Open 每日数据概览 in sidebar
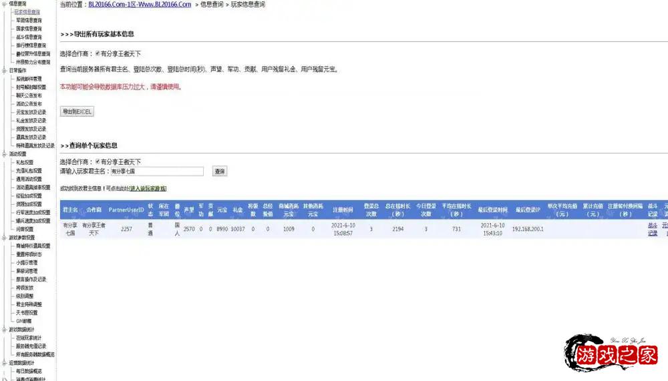Screen dimensions: 668x381 click(x=29, y=371)
